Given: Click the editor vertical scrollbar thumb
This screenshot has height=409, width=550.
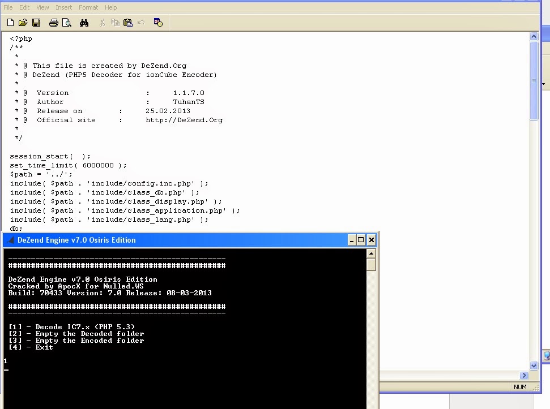Looking at the screenshot, I should tap(534, 80).
